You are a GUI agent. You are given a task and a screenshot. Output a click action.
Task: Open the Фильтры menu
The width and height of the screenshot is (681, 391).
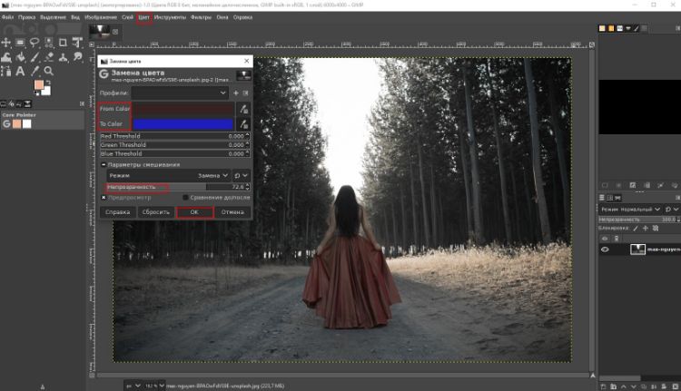tap(202, 17)
